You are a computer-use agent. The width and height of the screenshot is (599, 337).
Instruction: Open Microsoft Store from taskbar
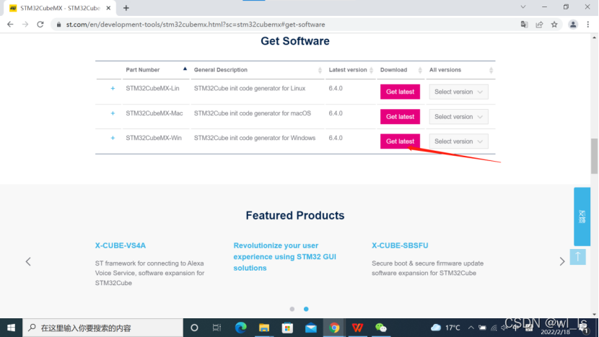(x=287, y=328)
